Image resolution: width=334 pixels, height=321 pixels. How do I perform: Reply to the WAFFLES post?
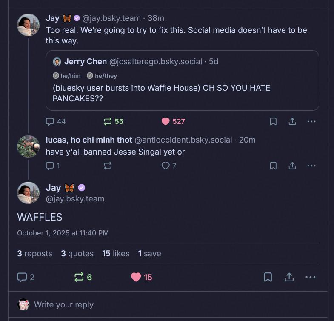pyautogui.click(x=22, y=277)
